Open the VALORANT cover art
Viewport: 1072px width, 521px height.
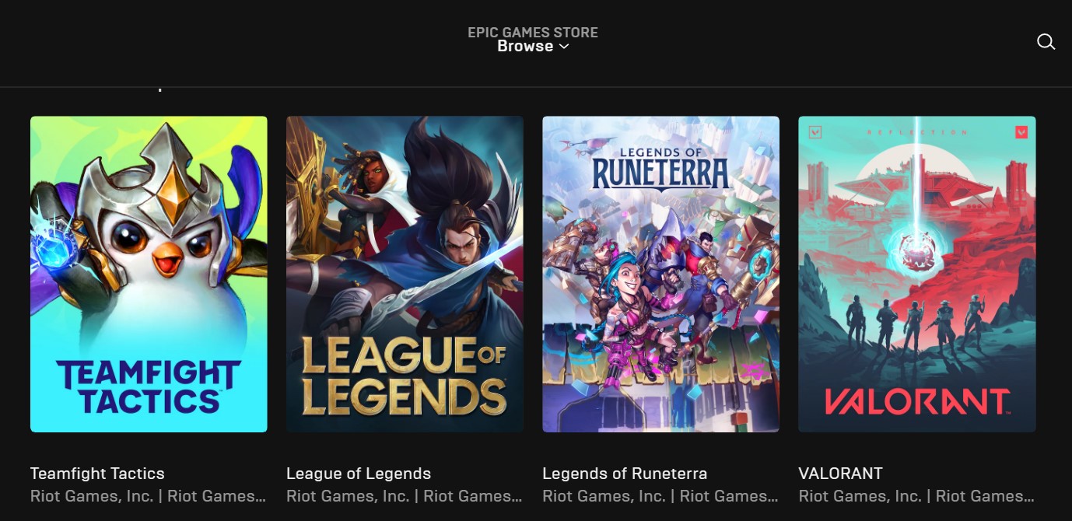coord(917,274)
